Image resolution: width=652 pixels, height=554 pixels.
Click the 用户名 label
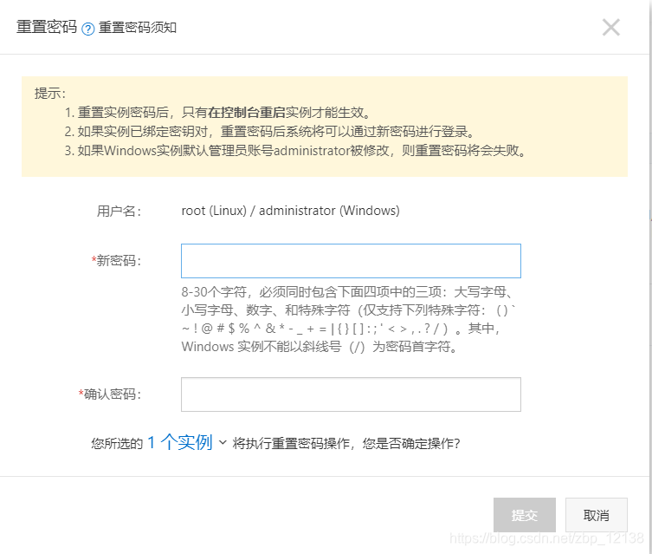pyautogui.click(x=119, y=211)
